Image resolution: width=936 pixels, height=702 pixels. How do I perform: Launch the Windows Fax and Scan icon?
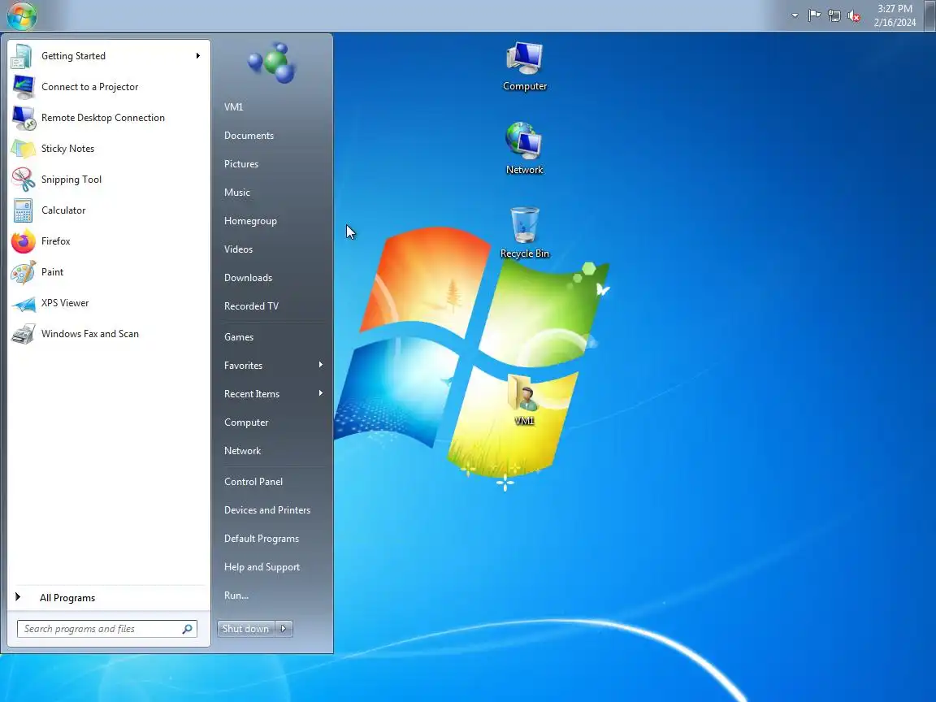[x=23, y=334]
